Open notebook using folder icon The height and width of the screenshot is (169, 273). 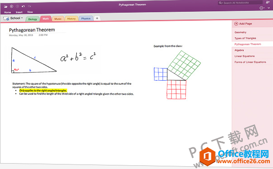pyautogui.click(x=5, y=6)
